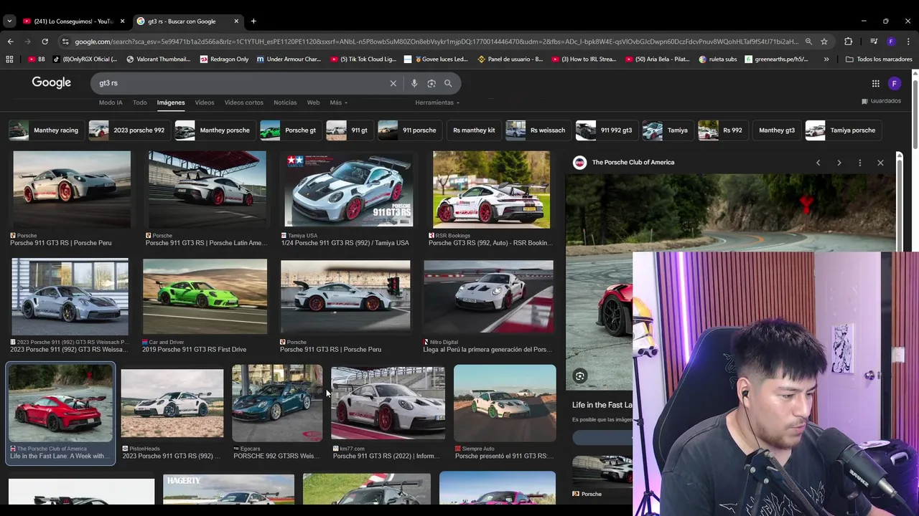Open RSR Bookings GT3 RS thumbnail
Screen dimensions: 919x516
tap(491, 189)
